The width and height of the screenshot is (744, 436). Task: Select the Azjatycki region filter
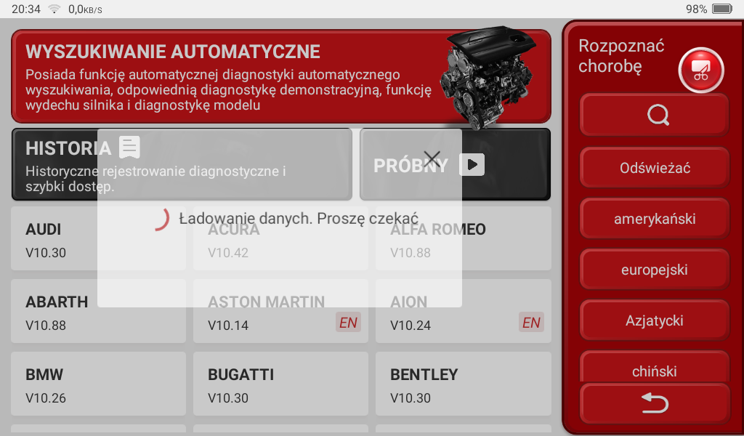pyautogui.click(x=654, y=320)
